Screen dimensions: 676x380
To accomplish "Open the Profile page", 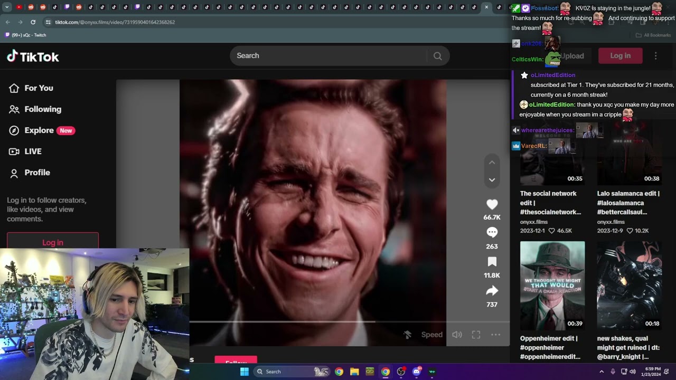I will point(30,173).
